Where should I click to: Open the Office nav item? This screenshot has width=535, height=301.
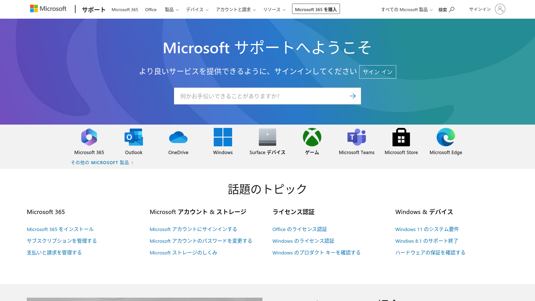click(x=151, y=9)
